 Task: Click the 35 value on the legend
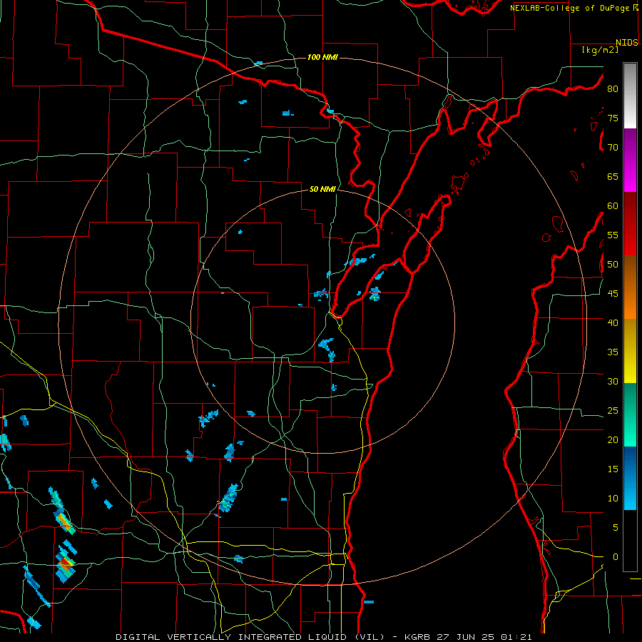click(x=613, y=352)
